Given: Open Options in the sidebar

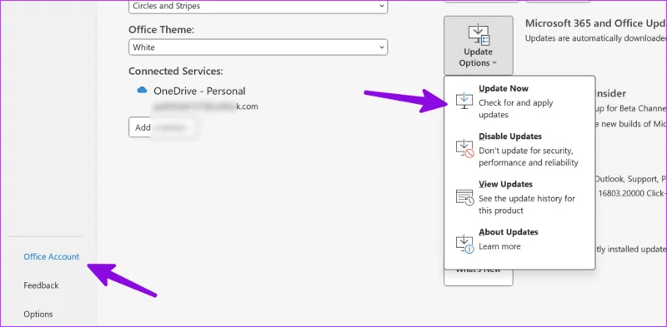Looking at the screenshot, I should point(38,315).
